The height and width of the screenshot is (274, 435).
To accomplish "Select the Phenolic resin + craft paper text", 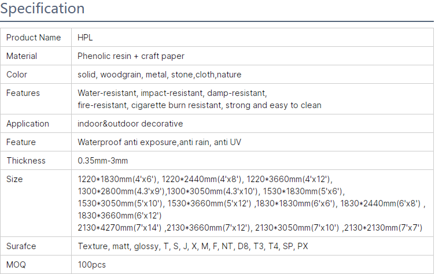I will 131,56.
